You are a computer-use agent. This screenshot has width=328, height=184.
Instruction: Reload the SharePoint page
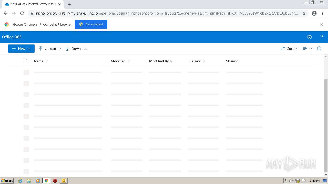tap(22, 13)
